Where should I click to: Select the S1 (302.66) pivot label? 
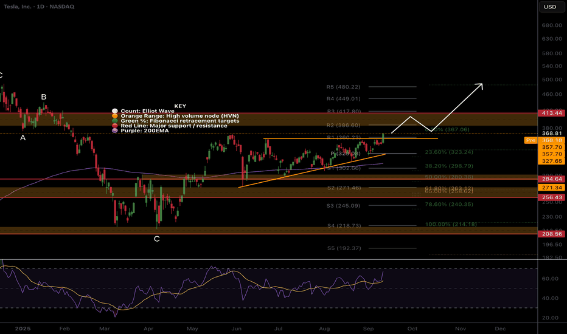(344, 168)
